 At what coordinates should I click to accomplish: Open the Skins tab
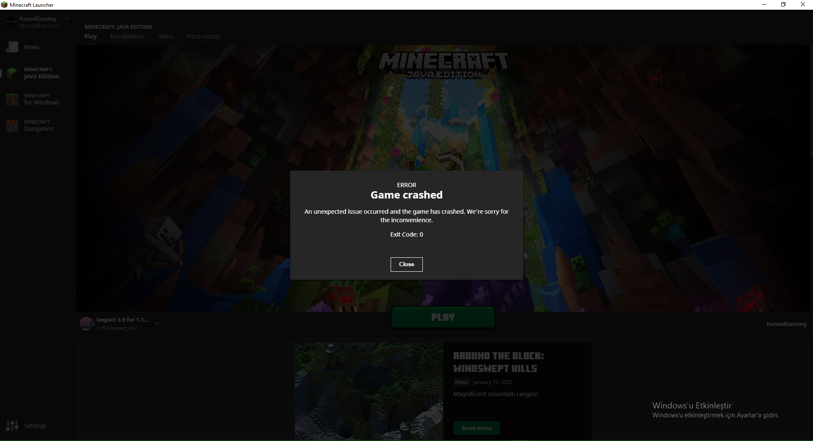tap(165, 36)
